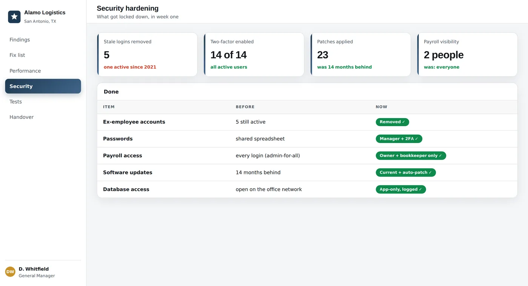Click the DW user avatar
This screenshot has height=286, width=528.
pos(10,272)
